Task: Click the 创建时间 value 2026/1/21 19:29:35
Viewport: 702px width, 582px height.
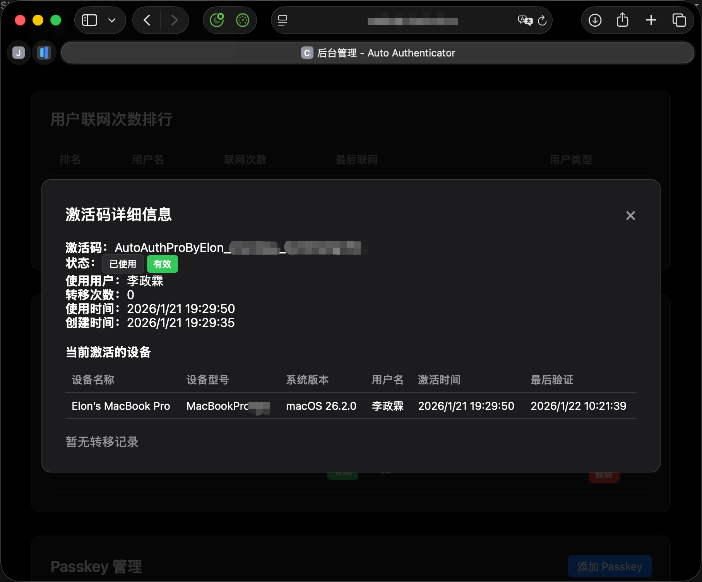Action: tap(181, 323)
